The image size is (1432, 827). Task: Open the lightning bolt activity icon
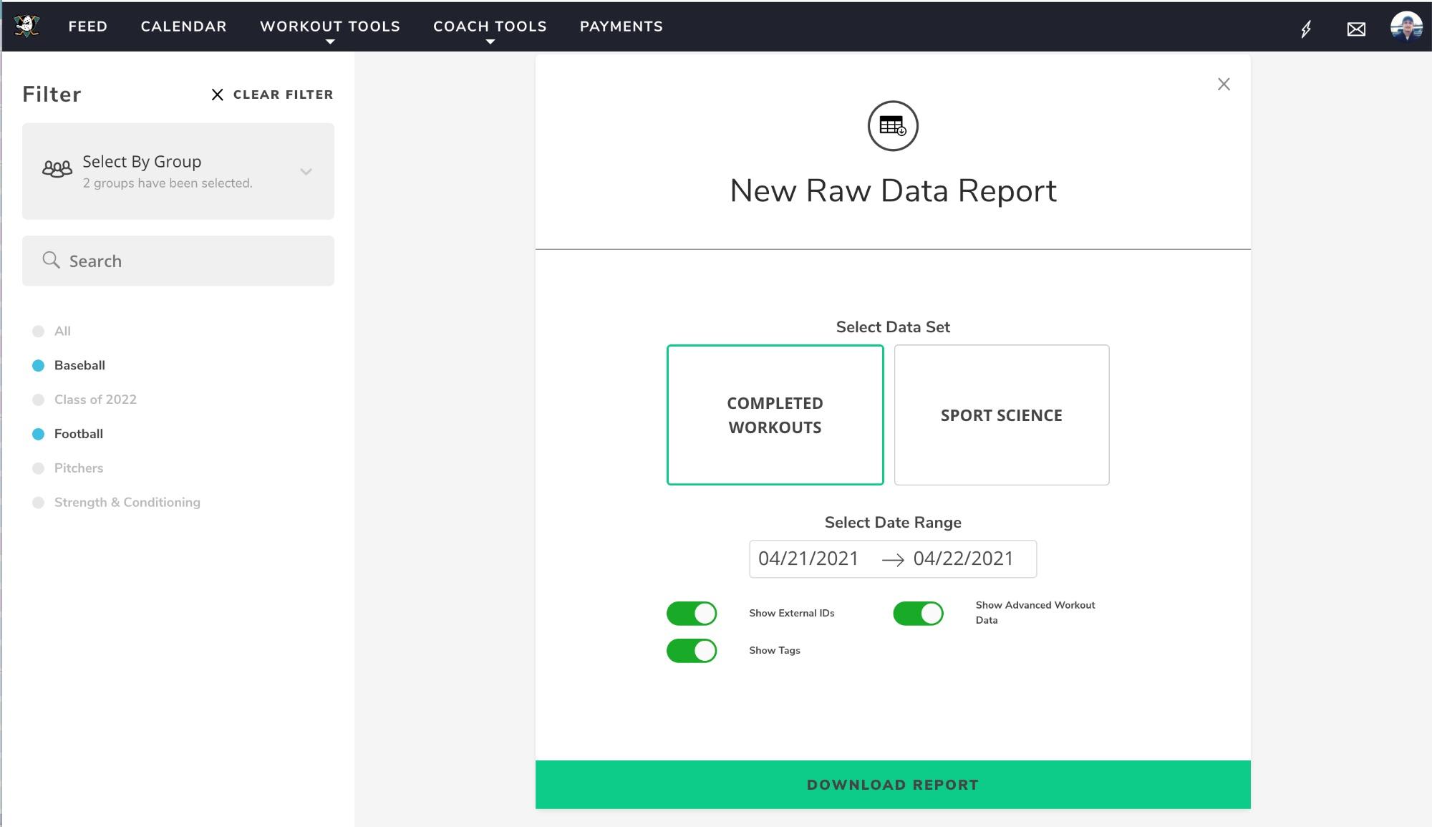click(x=1306, y=29)
